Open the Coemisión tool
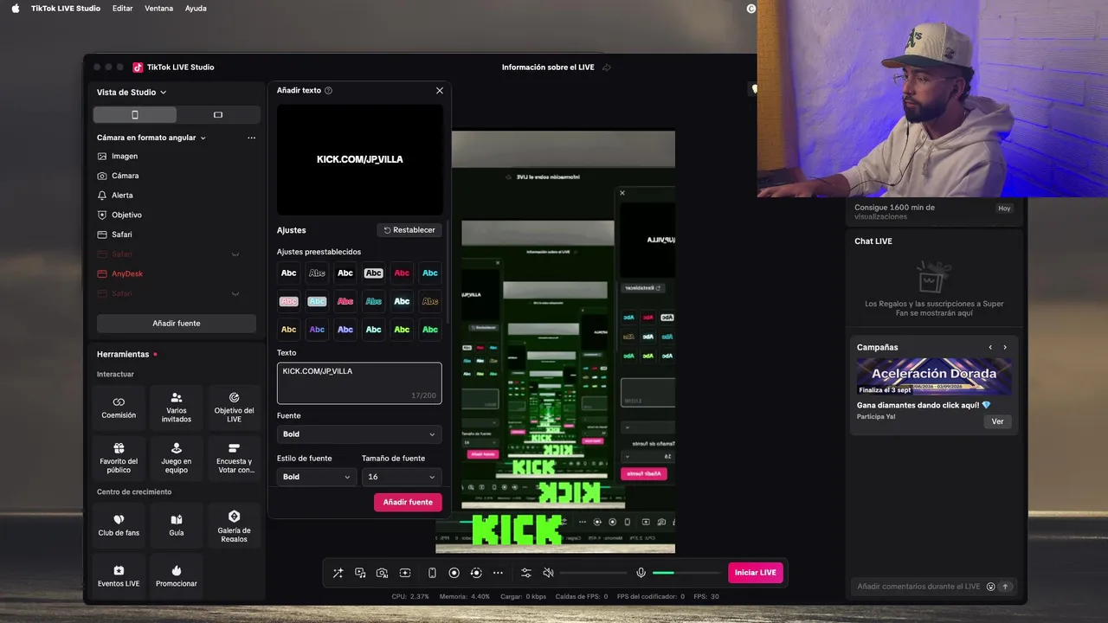 [x=119, y=408]
